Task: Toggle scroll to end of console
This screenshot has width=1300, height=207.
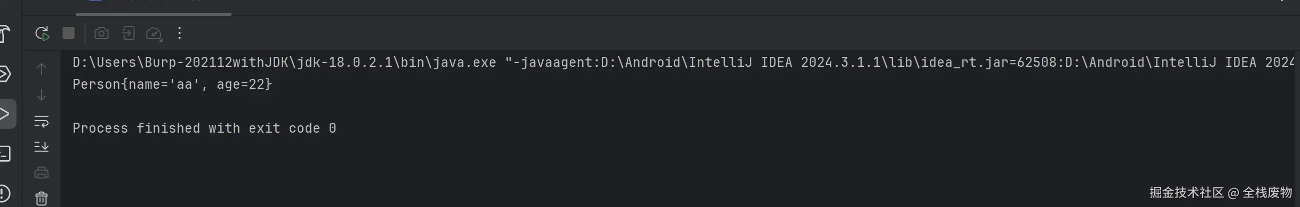Action: coord(42,147)
